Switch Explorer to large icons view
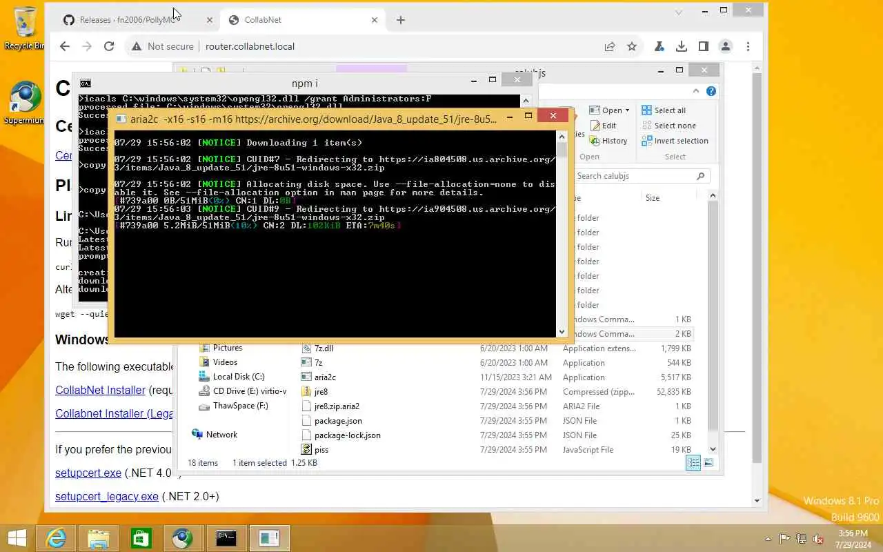The image size is (883, 552). pos(708,462)
